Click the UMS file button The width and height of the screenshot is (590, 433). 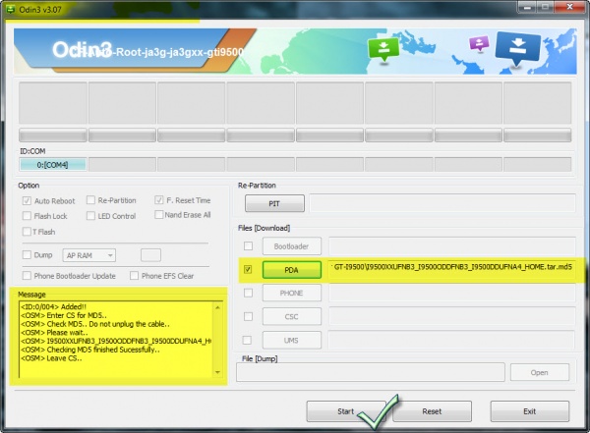click(x=292, y=340)
